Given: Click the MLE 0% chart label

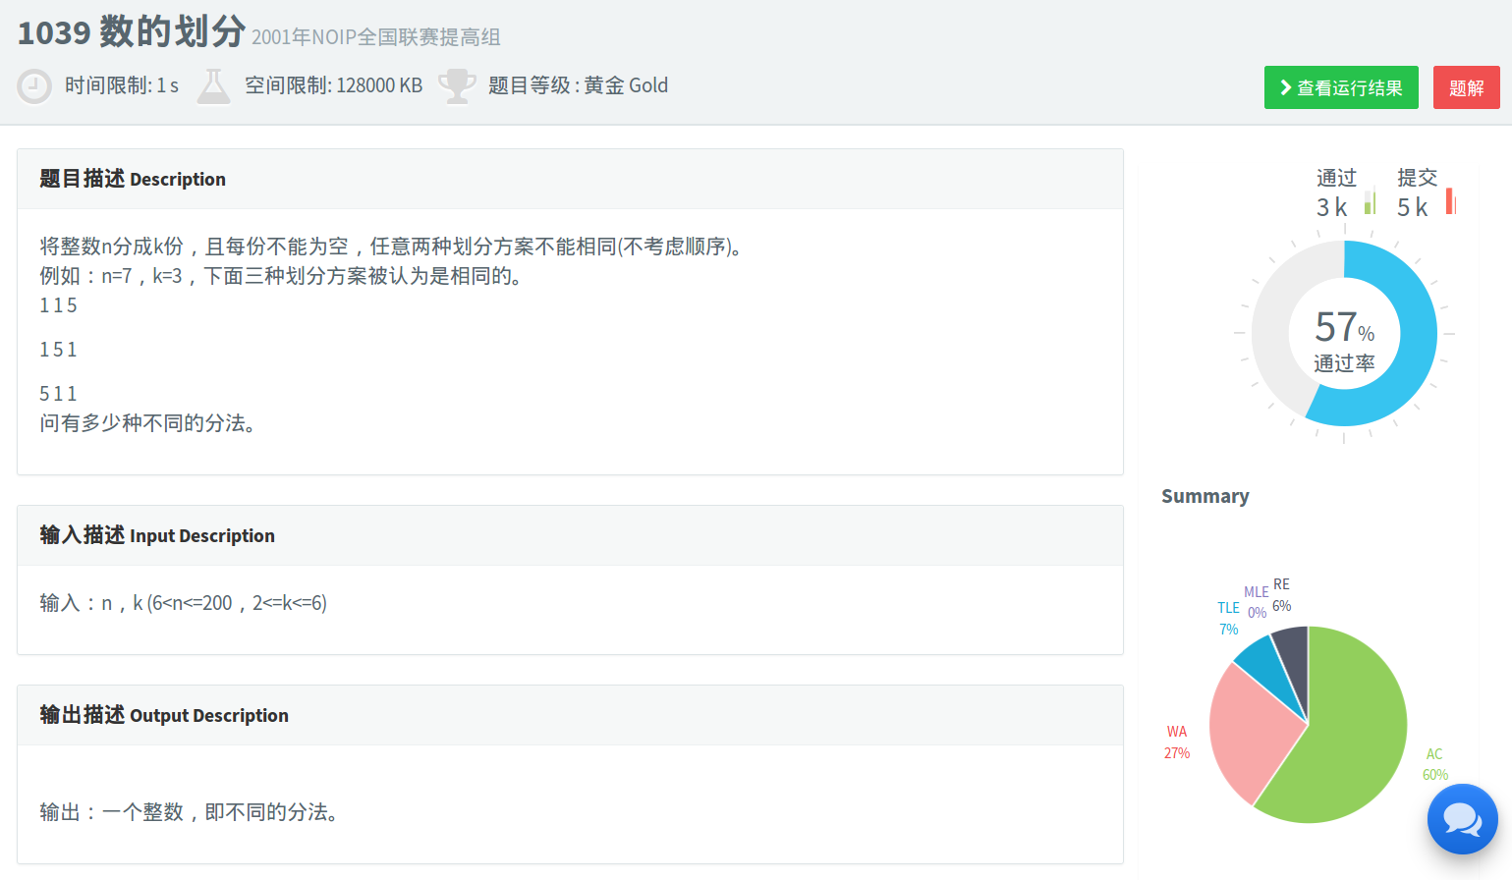Looking at the screenshot, I should tap(1257, 602).
